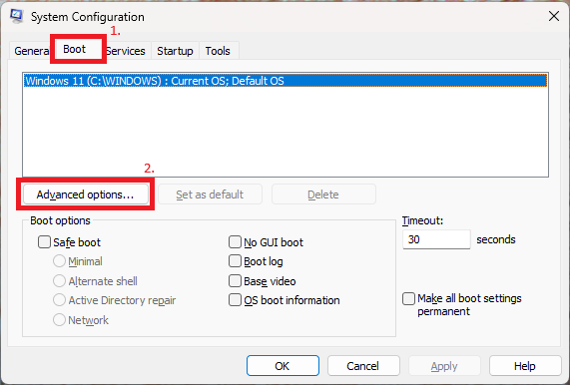The height and width of the screenshot is (385, 570).
Task: Open the Services tab
Action: tap(126, 51)
